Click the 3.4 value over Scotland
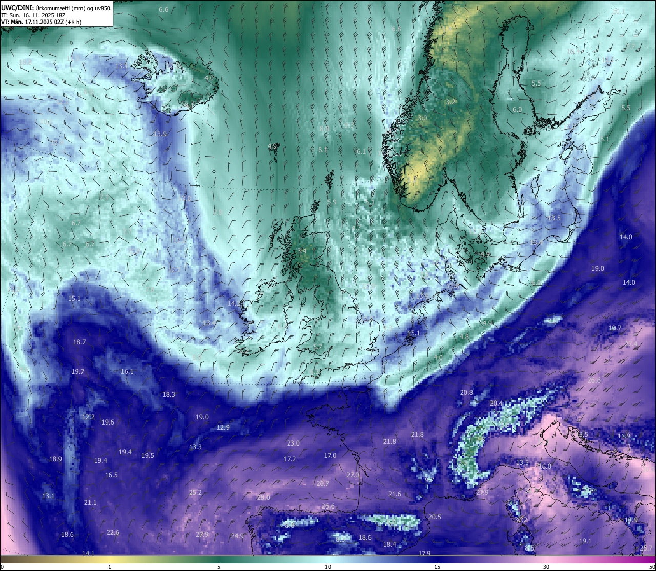This screenshot has width=656, height=571. [x=302, y=251]
